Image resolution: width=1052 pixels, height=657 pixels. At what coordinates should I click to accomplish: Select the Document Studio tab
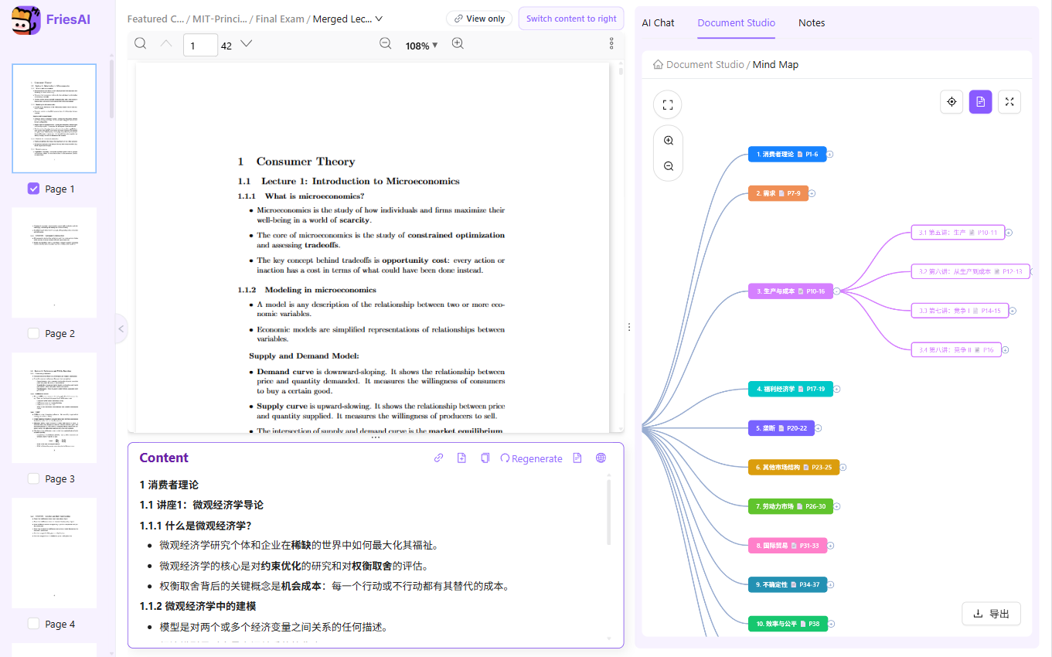736,23
